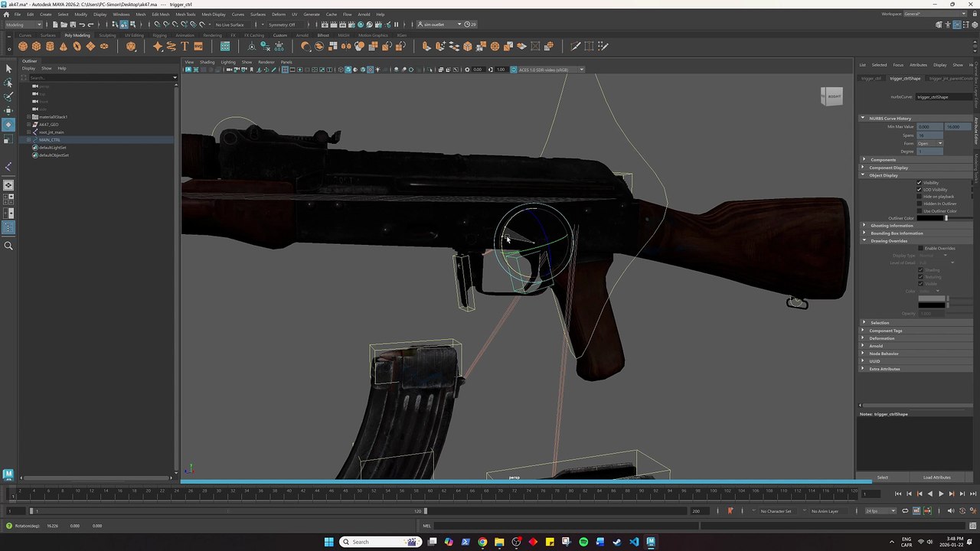The height and width of the screenshot is (551, 980).
Task: Open the Modeling menu set dropdown
Action: (24, 24)
